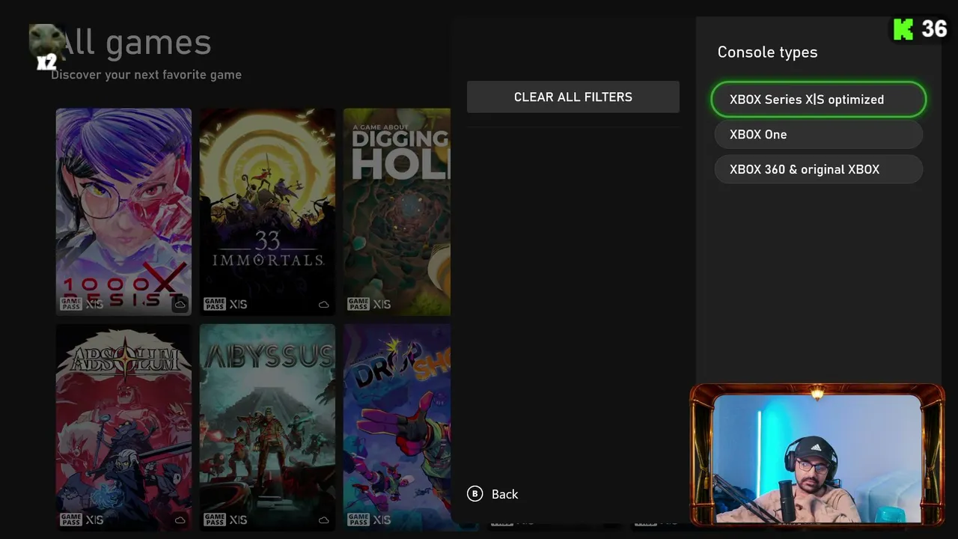Click the viewer count 36
This screenshot has height=539, width=958.
tap(934, 29)
